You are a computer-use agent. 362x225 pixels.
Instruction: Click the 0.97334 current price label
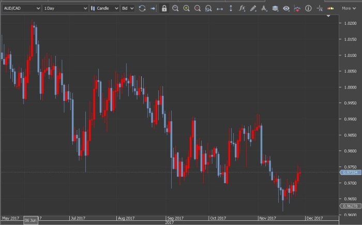(350, 172)
